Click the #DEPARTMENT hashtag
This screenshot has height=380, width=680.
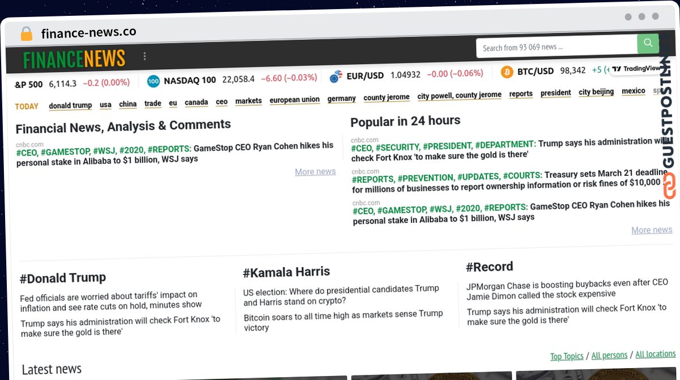(x=505, y=145)
